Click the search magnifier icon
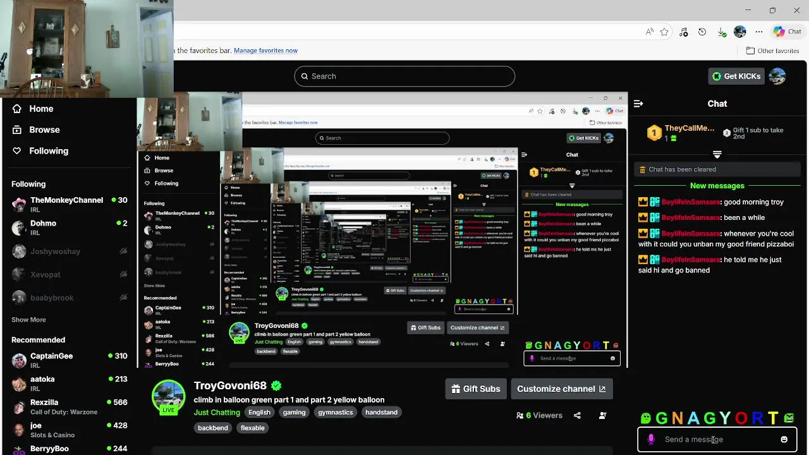809x455 pixels. [x=305, y=76]
